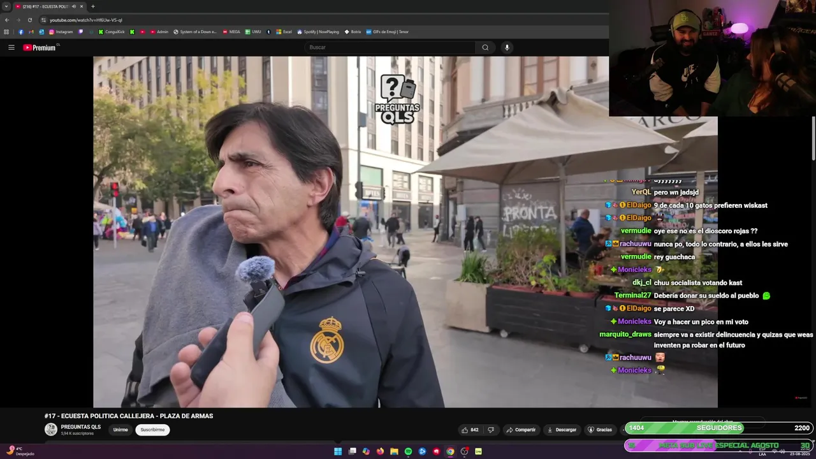Open the YouTube guide hamburger menu
816x459 pixels.
pos(11,47)
